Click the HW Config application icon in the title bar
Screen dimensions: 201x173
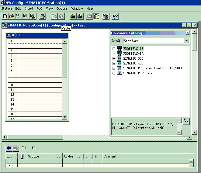click(3, 2)
